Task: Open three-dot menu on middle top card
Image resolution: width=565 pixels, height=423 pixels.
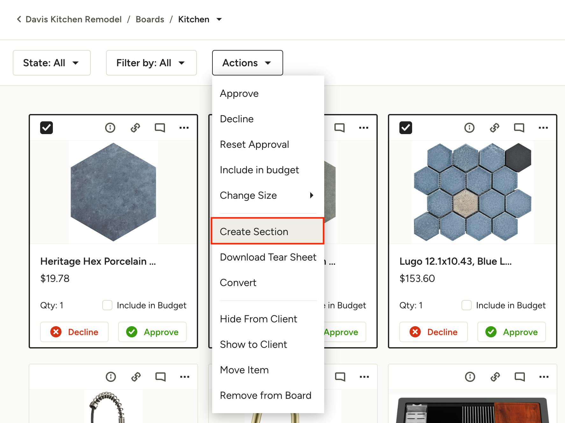Action: point(364,128)
